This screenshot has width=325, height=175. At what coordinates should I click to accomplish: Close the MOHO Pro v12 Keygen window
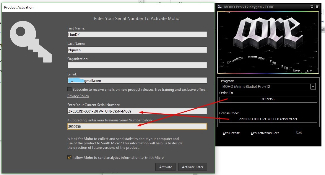coord(317,7)
